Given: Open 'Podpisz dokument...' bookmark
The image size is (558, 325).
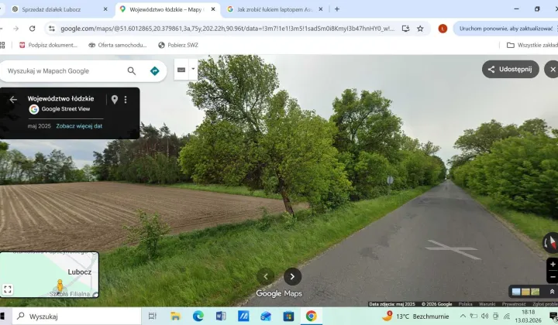Looking at the screenshot, I should point(48,45).
